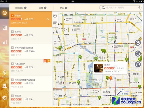
Task: Select green map pin number 25
Action: 96,59
